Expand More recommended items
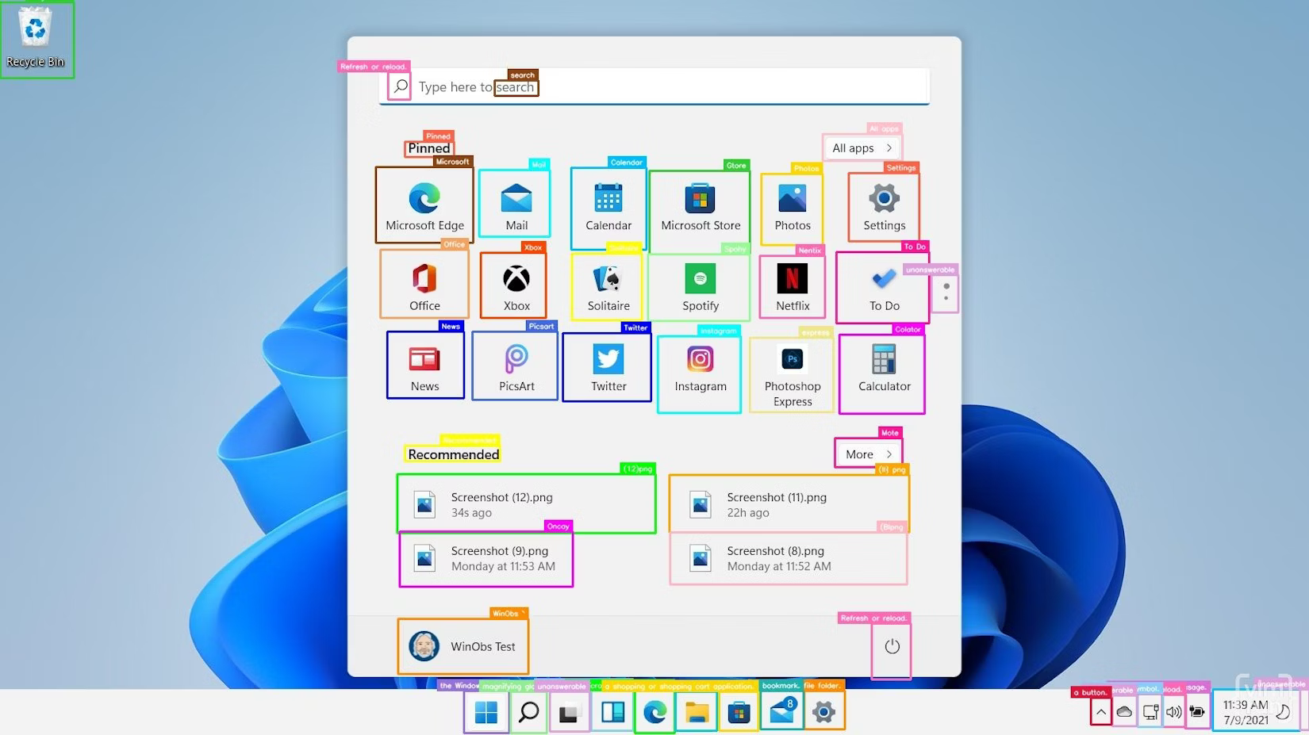The height and width of the screenshot is (735, 1309). click(868, 454)
